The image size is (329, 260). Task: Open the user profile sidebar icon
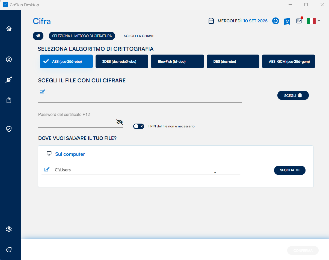coord(9,59)
